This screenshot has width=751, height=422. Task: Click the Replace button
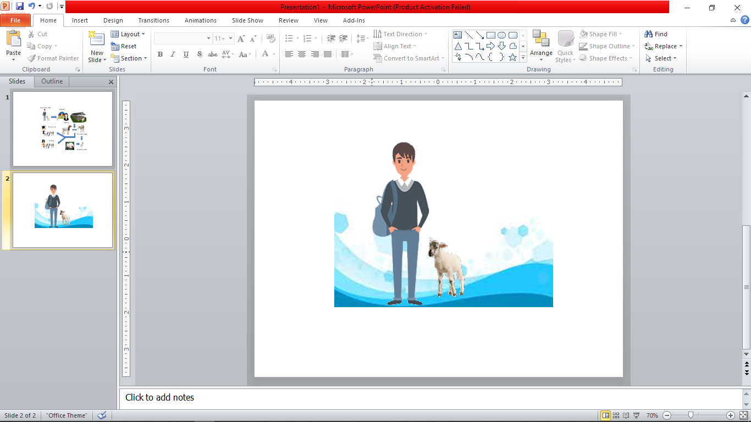(665, 46)
